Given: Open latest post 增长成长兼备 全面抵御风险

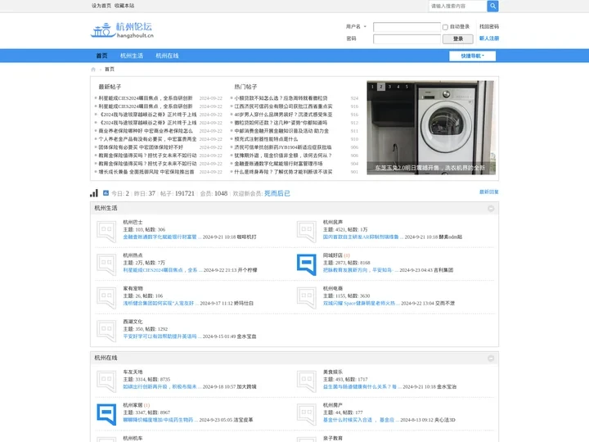Looking at the screenshot, I should pyautogui.click(x=146, y=172).
